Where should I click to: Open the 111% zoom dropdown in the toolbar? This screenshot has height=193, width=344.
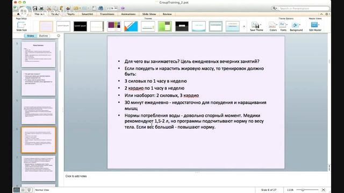pyautogui.click(x=116, y=9)
